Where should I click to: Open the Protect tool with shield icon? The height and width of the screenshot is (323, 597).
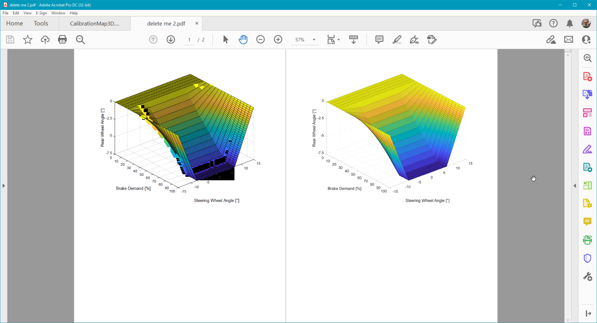click(x=588, y=258)
